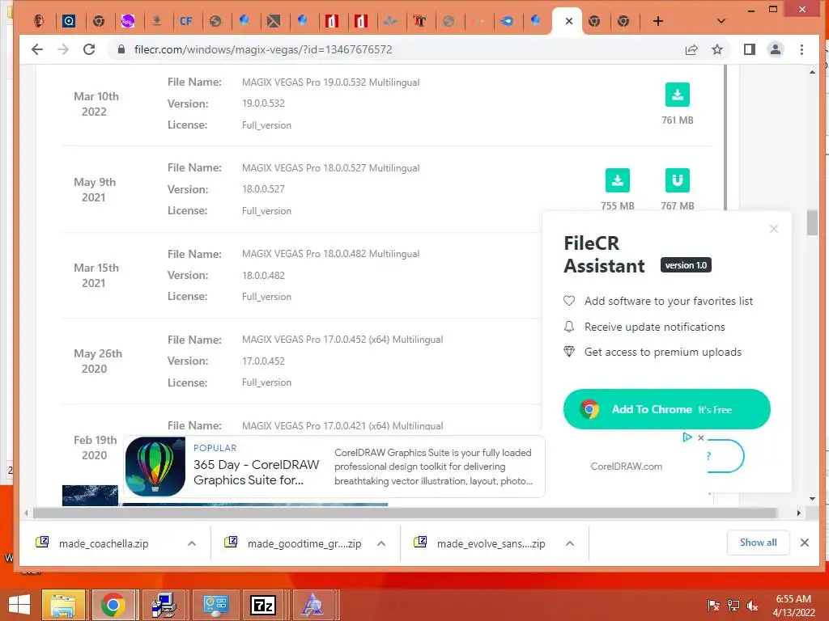
Task: Switch to the red T icon tab
Action: point(420,21)
